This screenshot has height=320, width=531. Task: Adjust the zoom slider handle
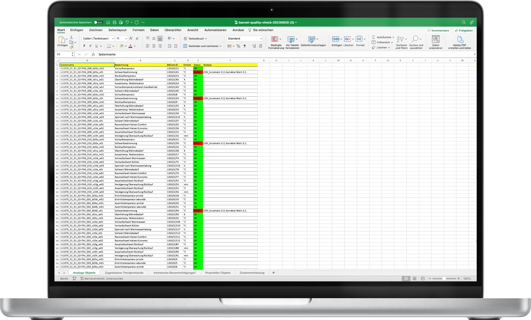click(444, 279)
